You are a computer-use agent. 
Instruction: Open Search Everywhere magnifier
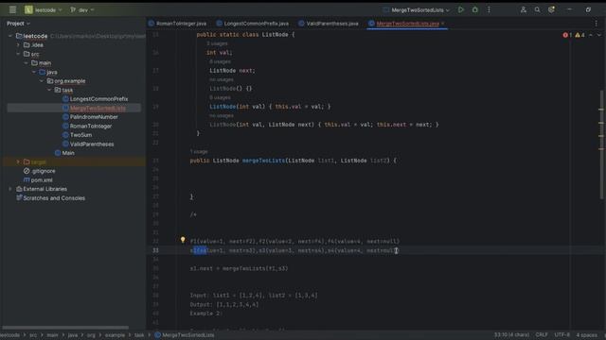tap(537, 9)
